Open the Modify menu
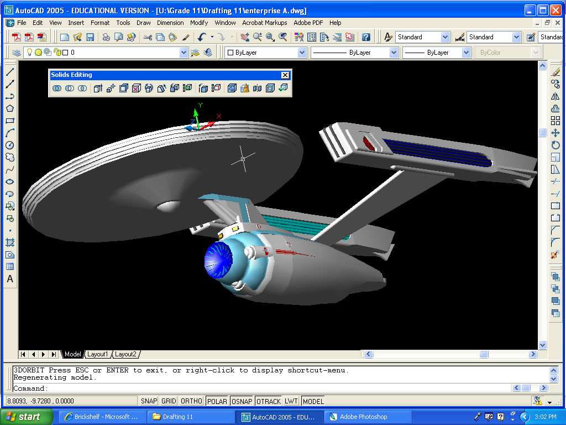The width and height of the screenshot is (566, 425). point(199,23)
